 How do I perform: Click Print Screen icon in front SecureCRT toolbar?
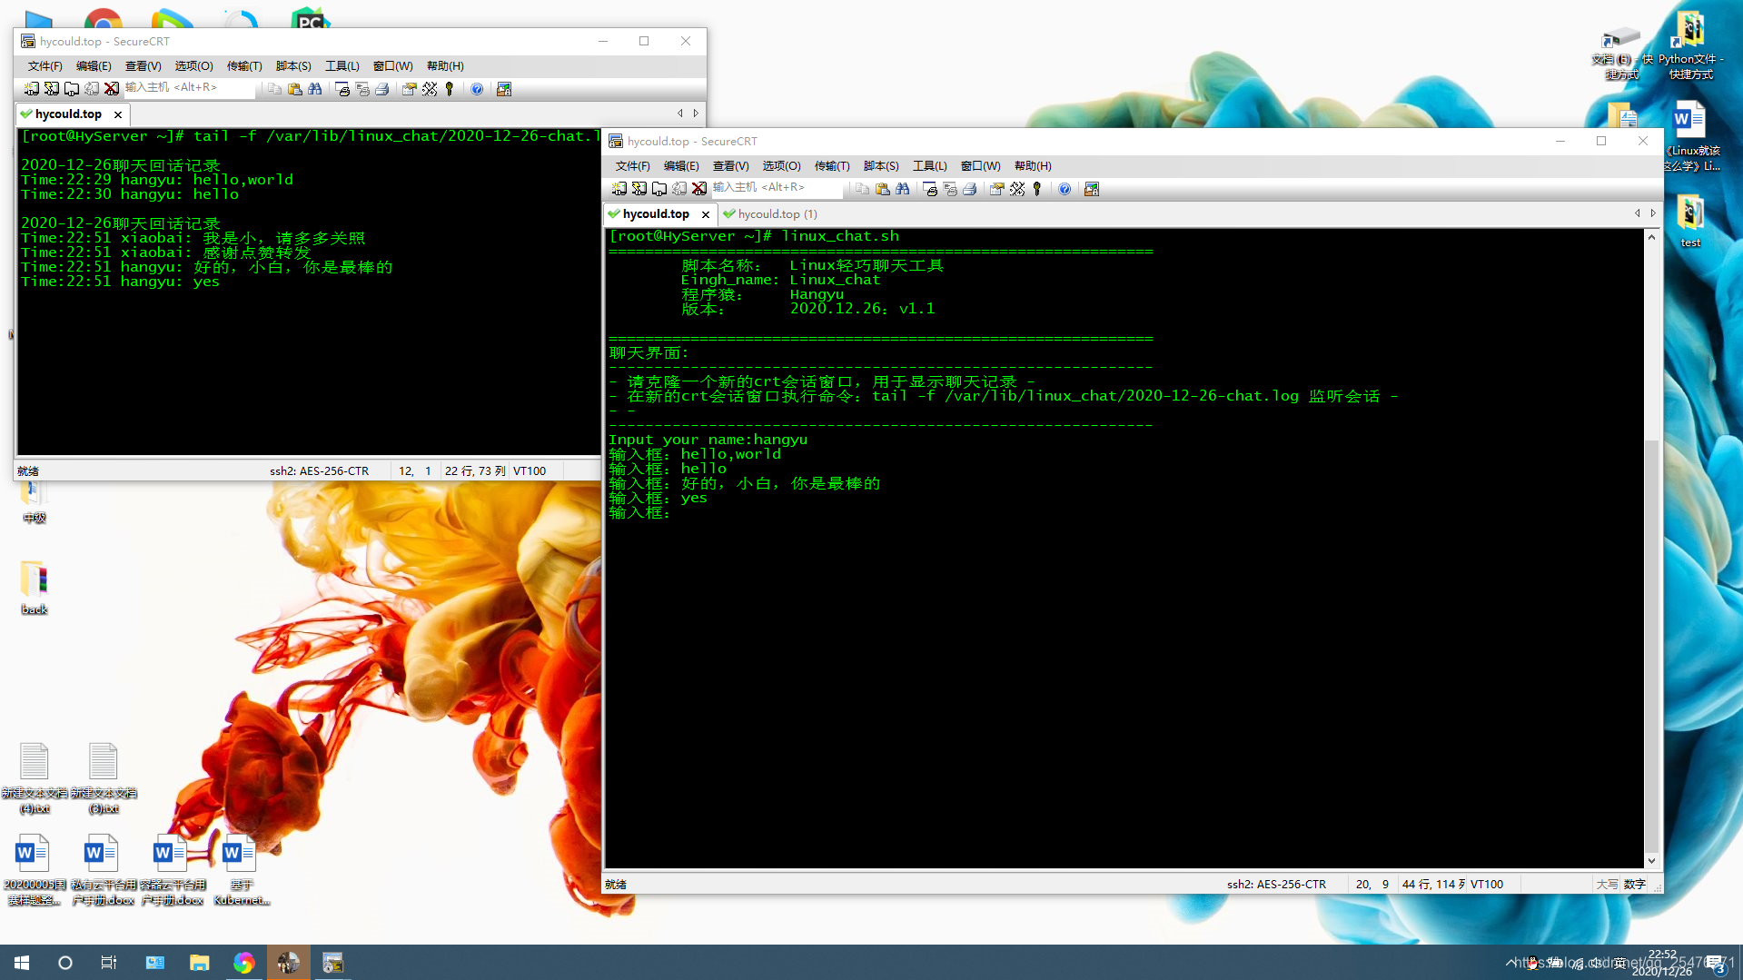click(x=930, y=188)
